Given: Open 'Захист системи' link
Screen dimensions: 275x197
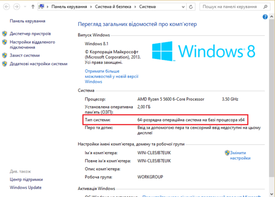Looking at the screenshot, I should tap(24, 55).
